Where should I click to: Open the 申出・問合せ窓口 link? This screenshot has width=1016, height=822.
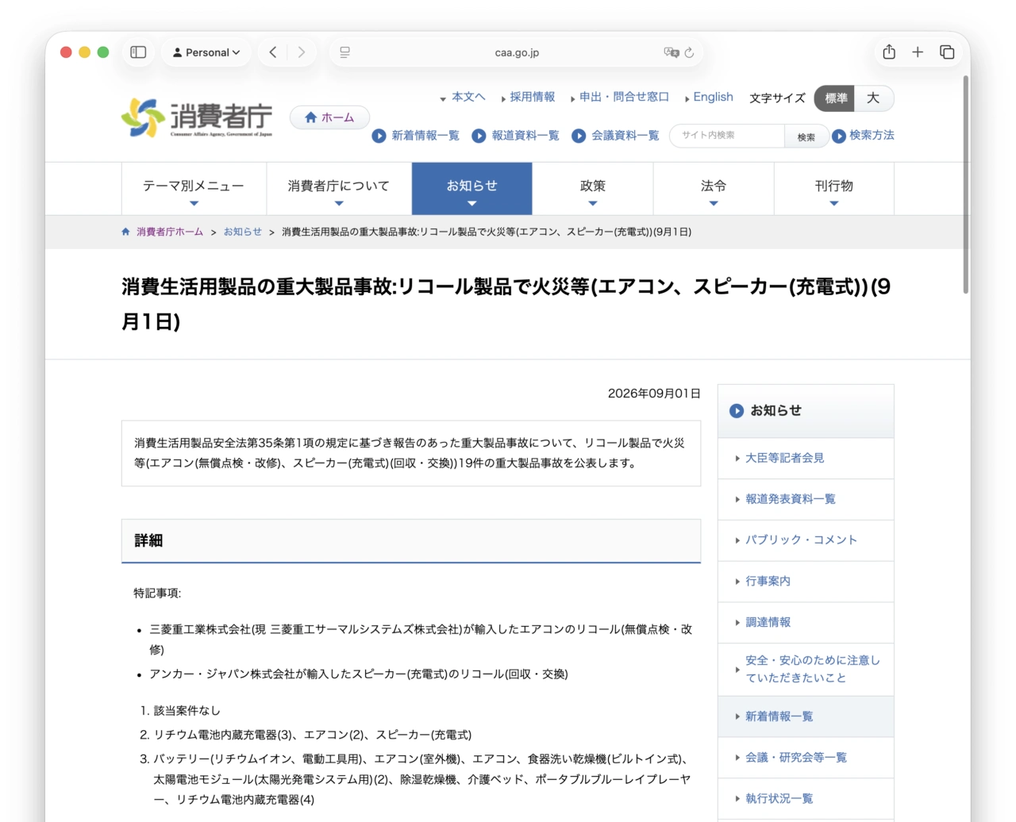pyautogui.click(x=625, y=97)
